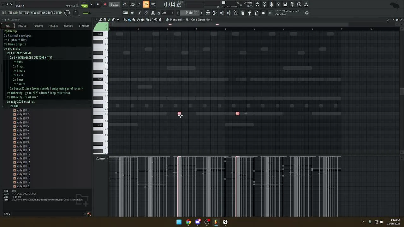This screenshot has height=227, width=404.
Task: Open the channel rack icon
Action: 222,13
